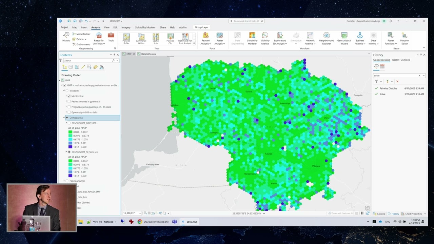Click the 0.6775 - 1.078 cyan swatch under CENSUS2021_1k_5kmHex
This screenshot has width=434, height=244.
70,168
